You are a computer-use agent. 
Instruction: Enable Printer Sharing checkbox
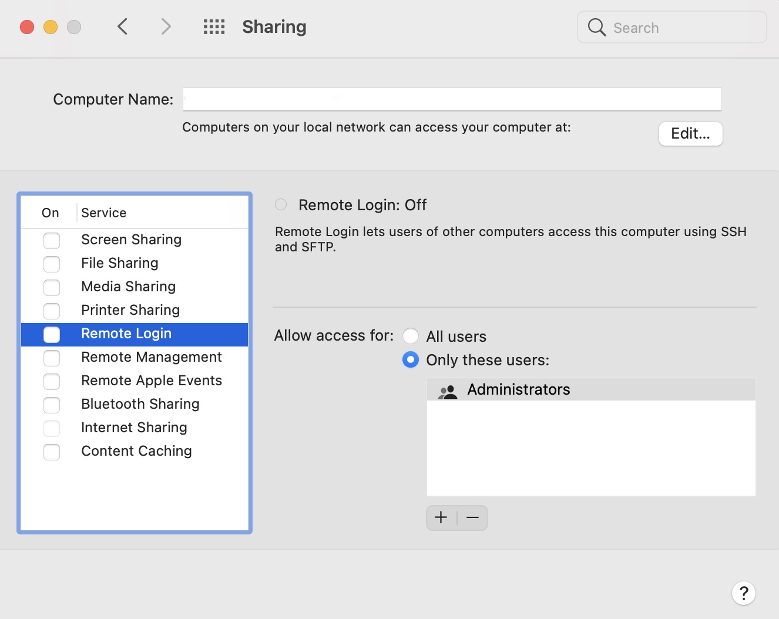(52, 311)
